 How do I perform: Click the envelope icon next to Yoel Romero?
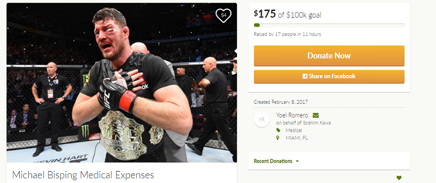coord(316,115)
